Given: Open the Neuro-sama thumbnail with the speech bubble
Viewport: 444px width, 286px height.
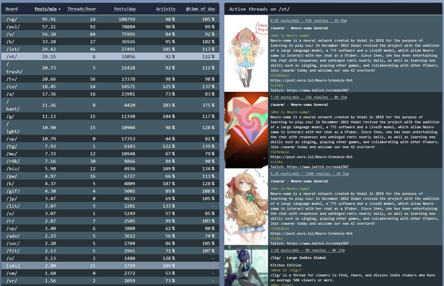Looking at the screenshot, I should point(246,54).
